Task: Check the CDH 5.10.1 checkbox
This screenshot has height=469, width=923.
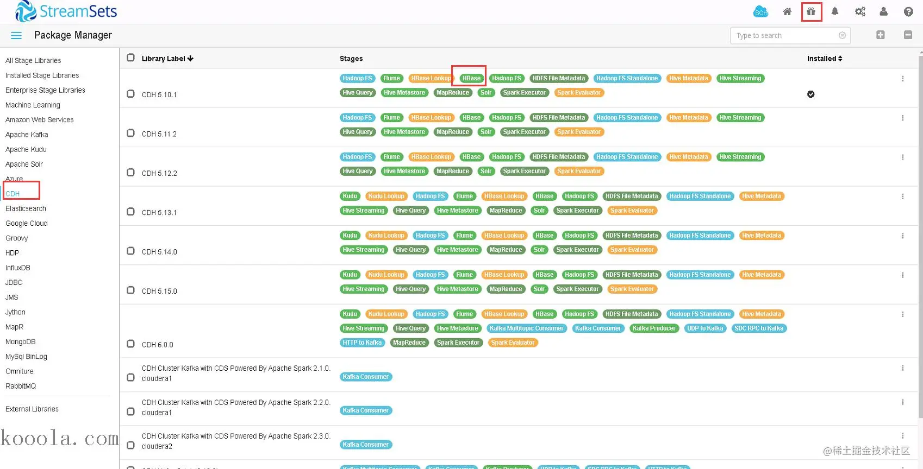Action: [130, 94]
